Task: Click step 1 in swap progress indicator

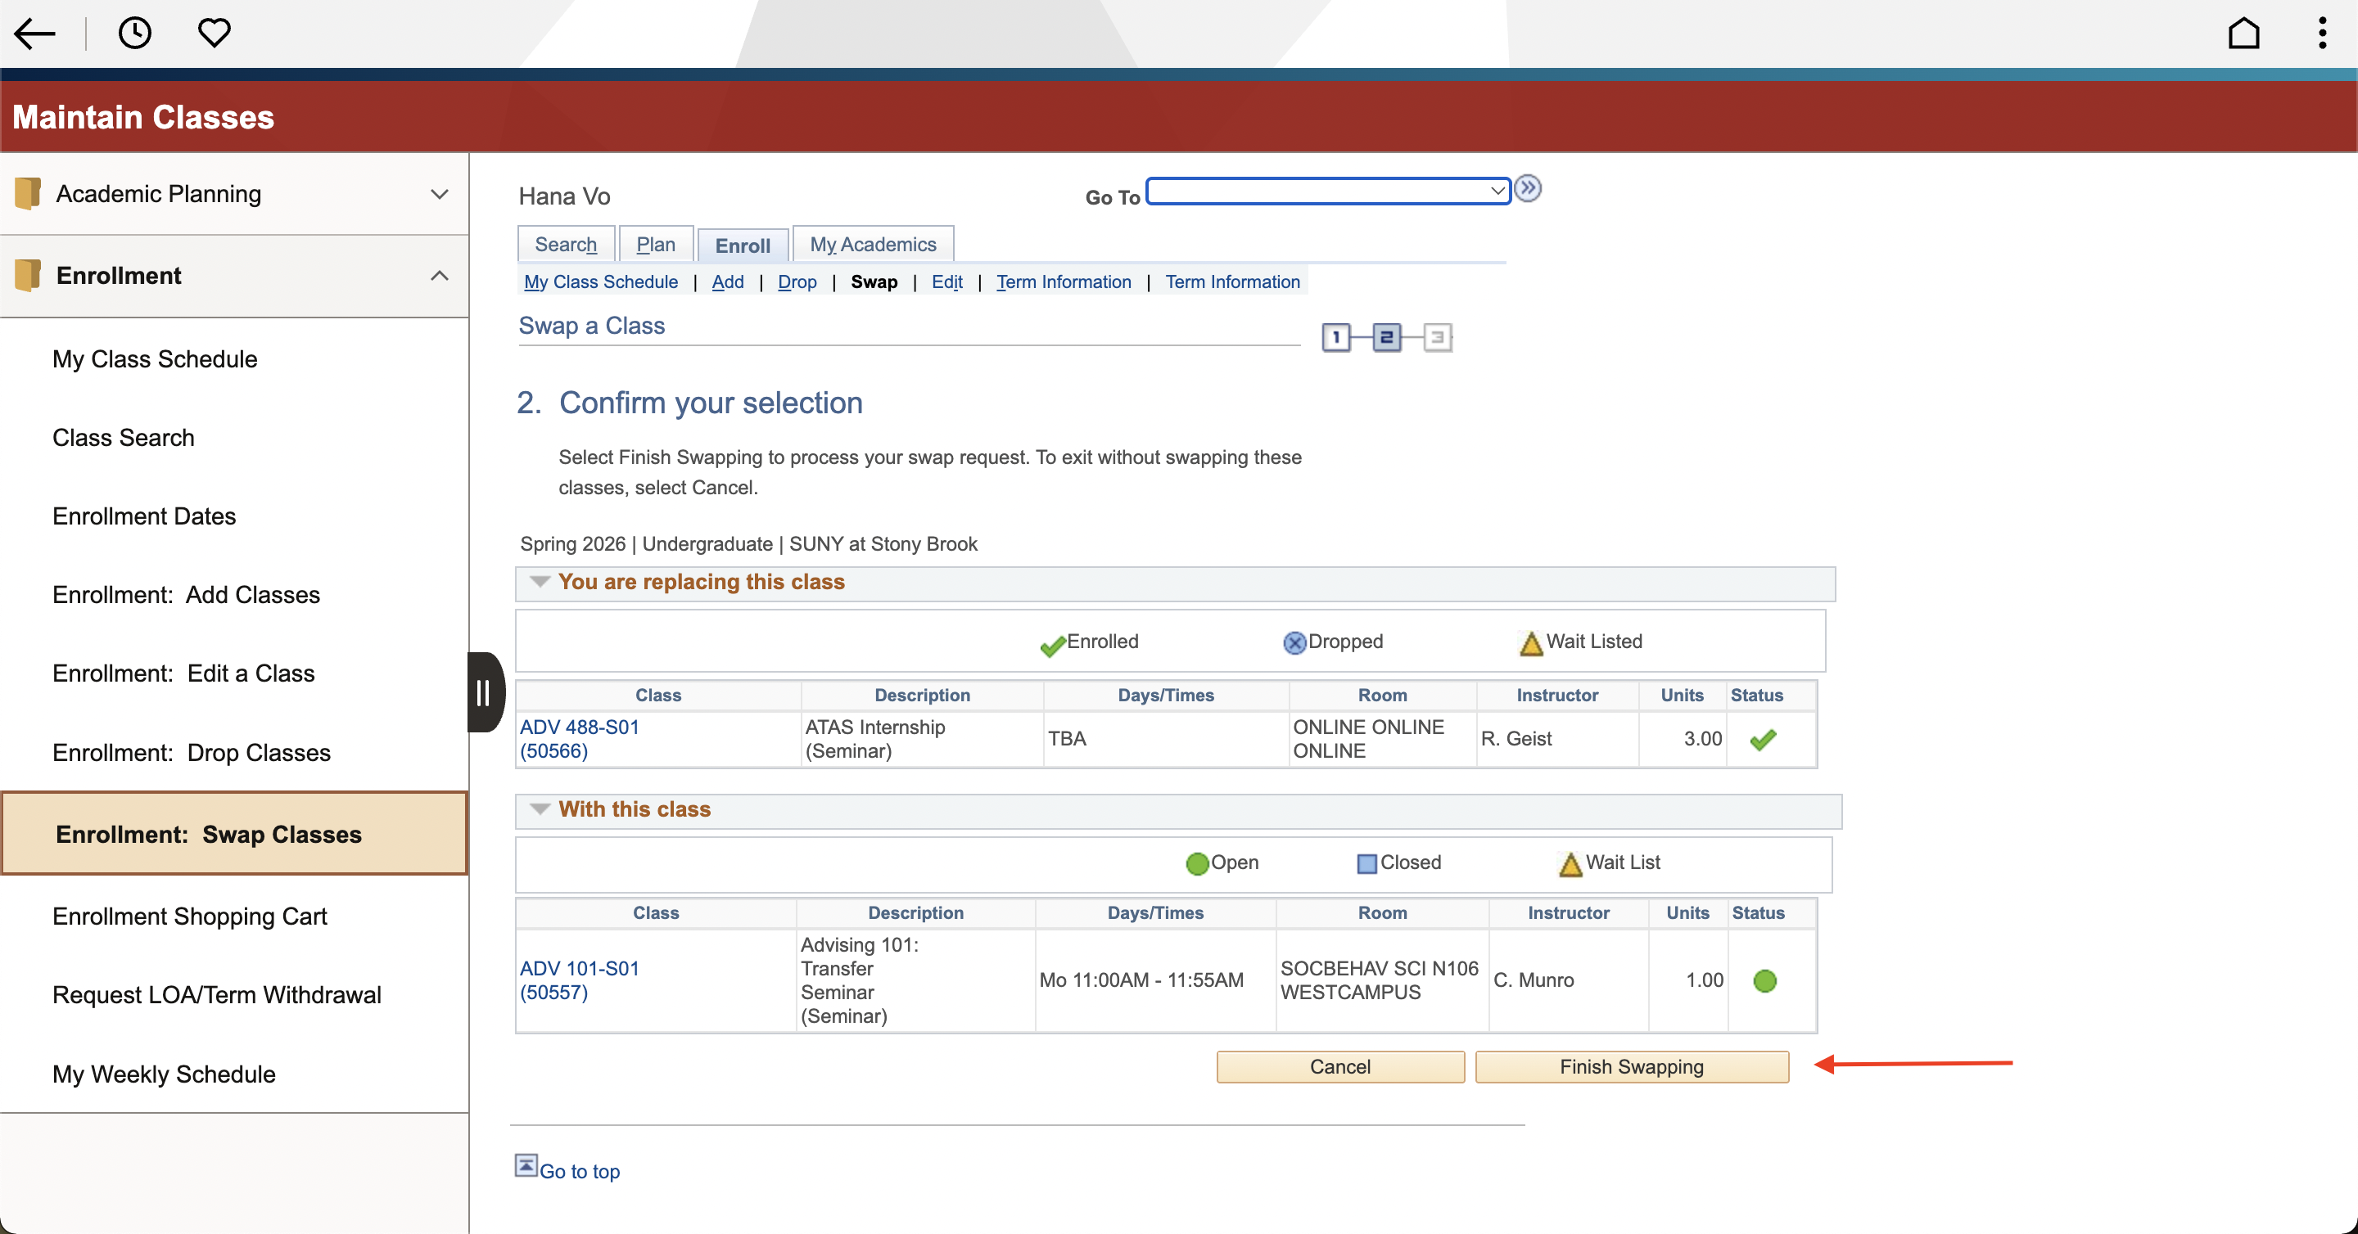Action: click(1336, 337)
